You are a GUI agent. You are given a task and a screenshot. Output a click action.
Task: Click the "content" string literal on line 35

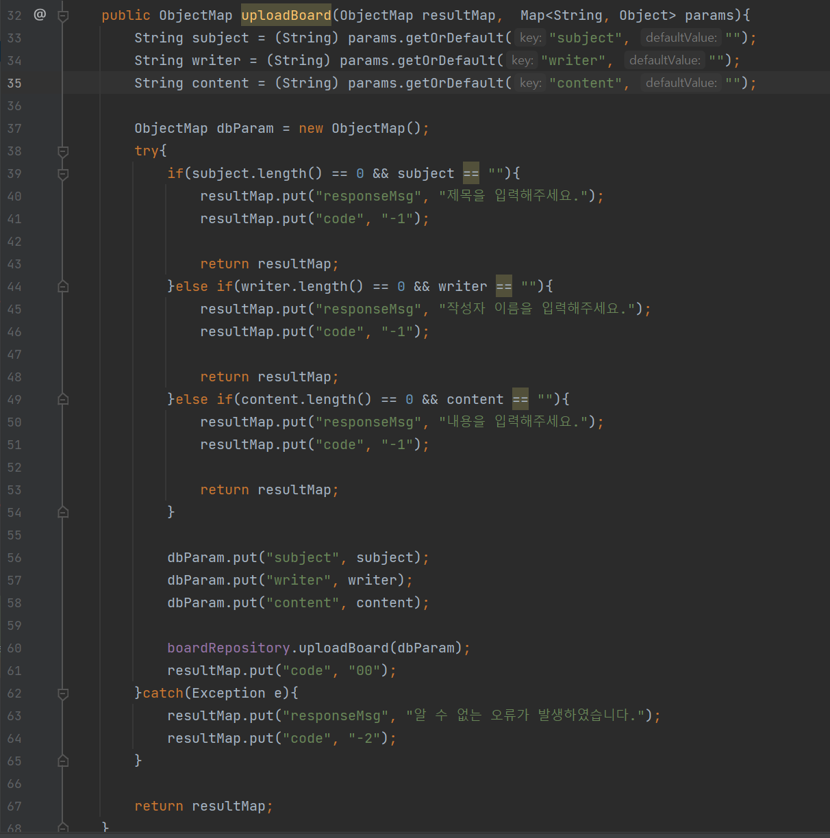click(x=585, y=83)
